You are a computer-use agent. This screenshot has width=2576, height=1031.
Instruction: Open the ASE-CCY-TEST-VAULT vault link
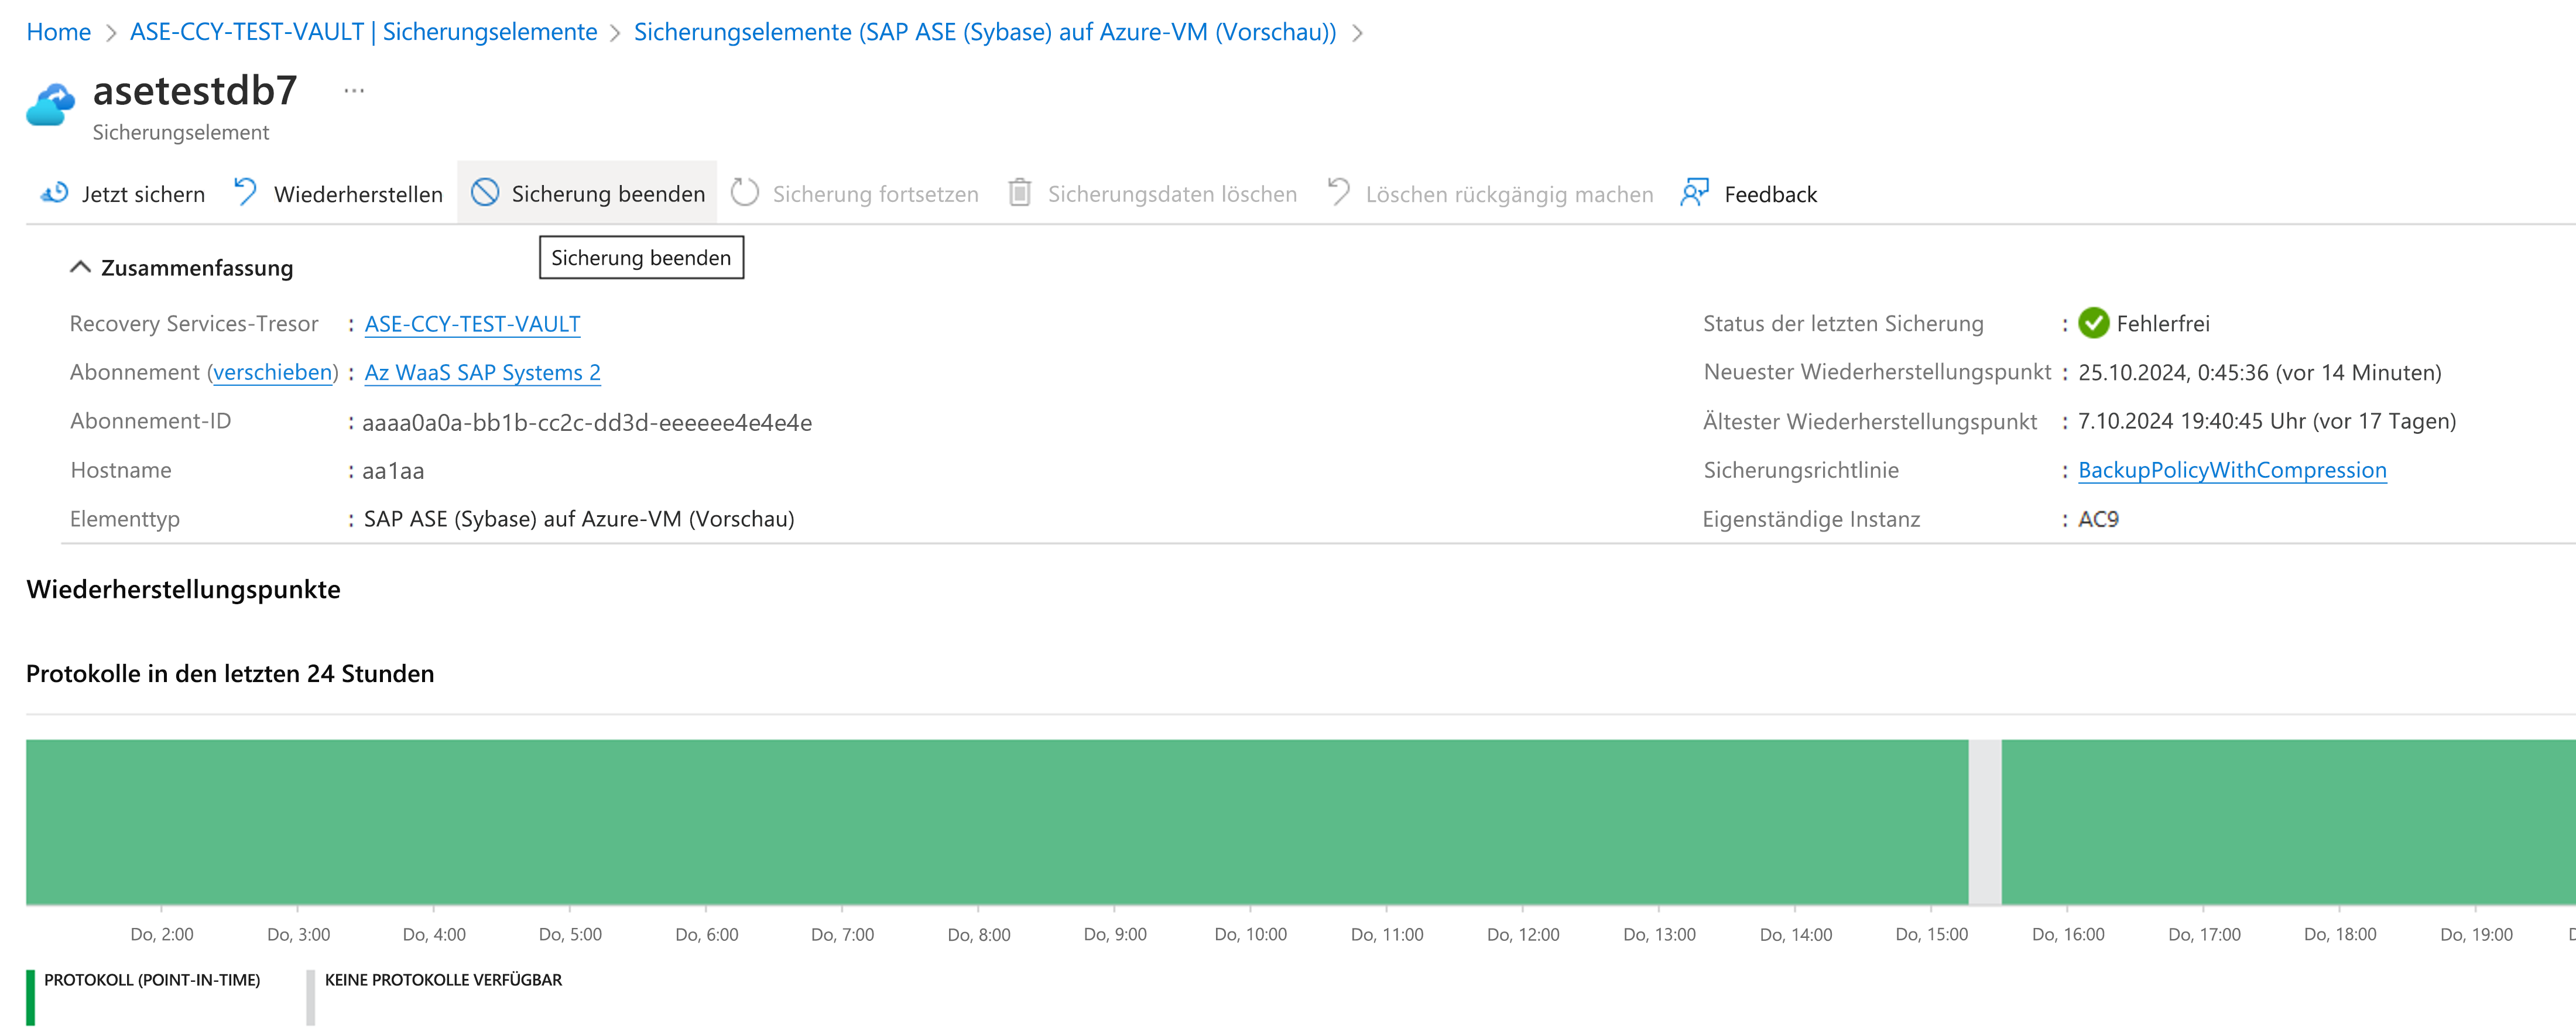[472, 324]
